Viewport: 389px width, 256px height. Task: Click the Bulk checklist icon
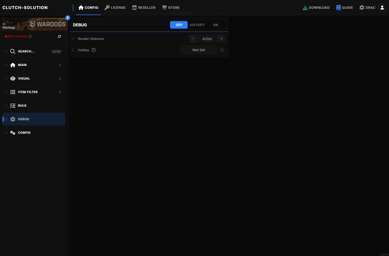(x=13, y=106)
